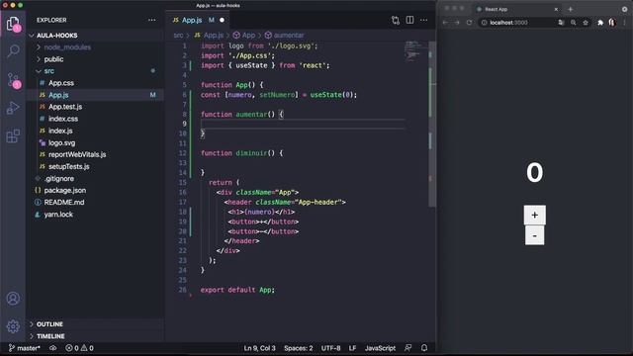Open yarn.lock file
This screenshot has height=356, width=633.
tap(95, 215)
